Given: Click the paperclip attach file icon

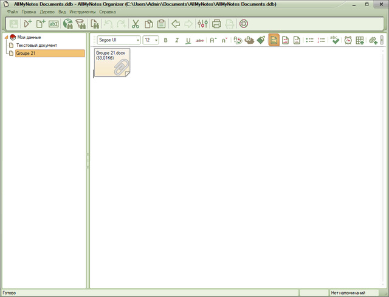Looking at the screenshot, I should point(373,40).
